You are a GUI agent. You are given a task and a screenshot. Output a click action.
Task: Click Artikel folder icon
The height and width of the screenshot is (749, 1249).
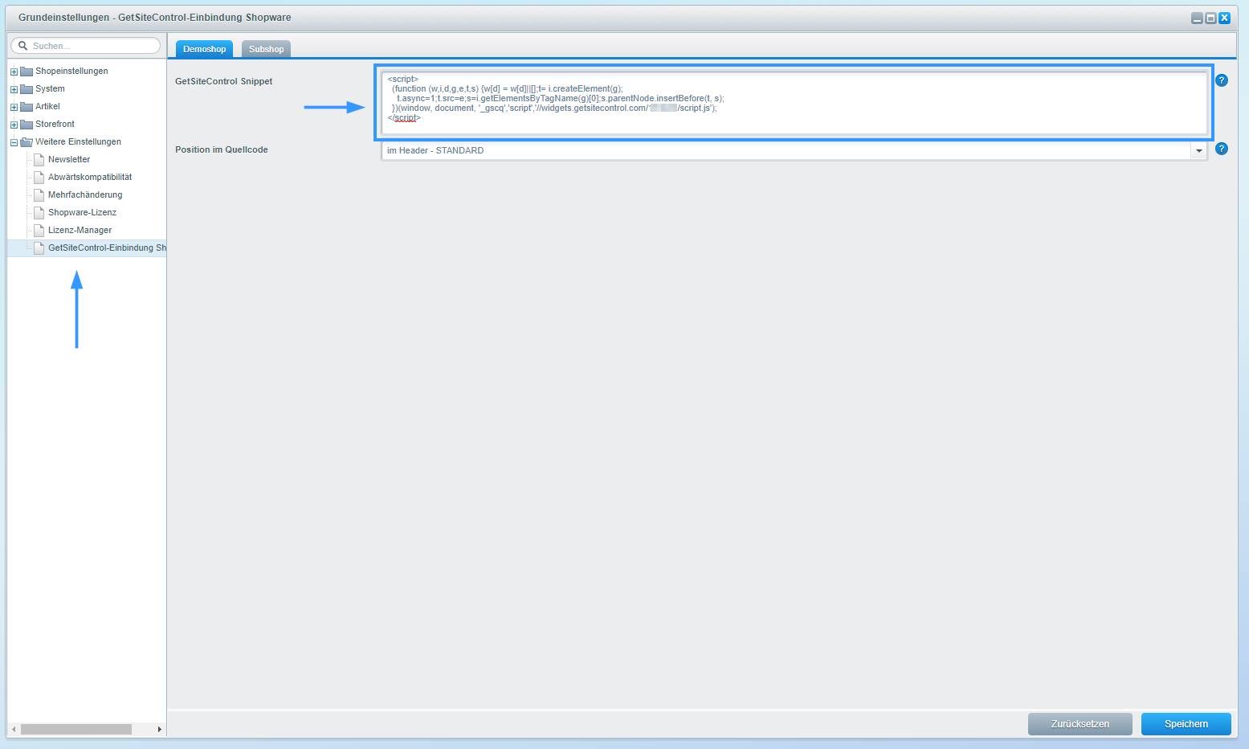pos(27,106)
